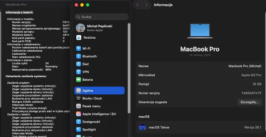Click MacBook Pro title of report window
The width and height of the screenshot is (266, 137).
coord(16,4)
